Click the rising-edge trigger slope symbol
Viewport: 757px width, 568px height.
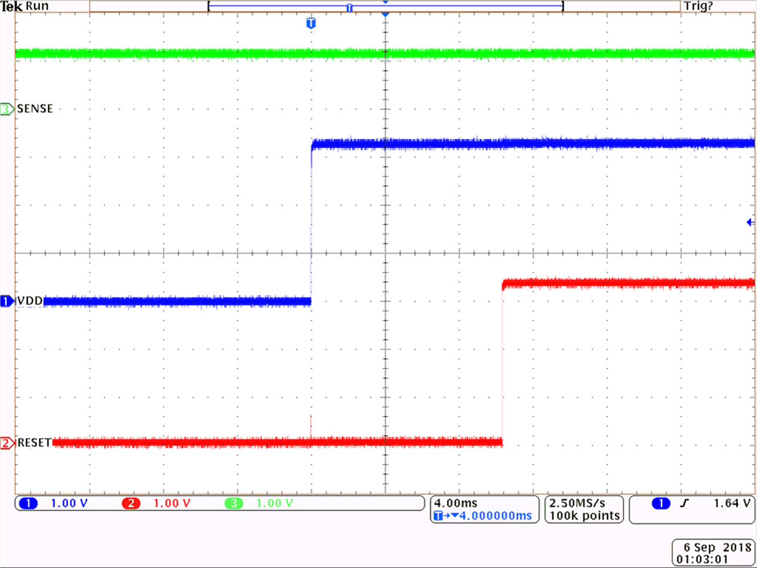pyautogui.click(x=684, y=503)
